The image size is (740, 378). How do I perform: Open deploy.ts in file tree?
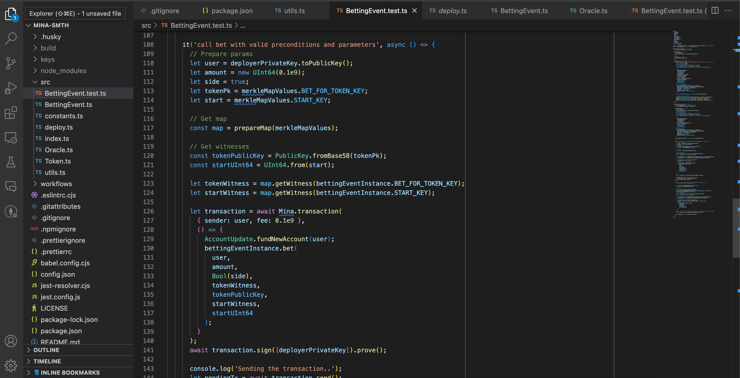click(78, 127)
